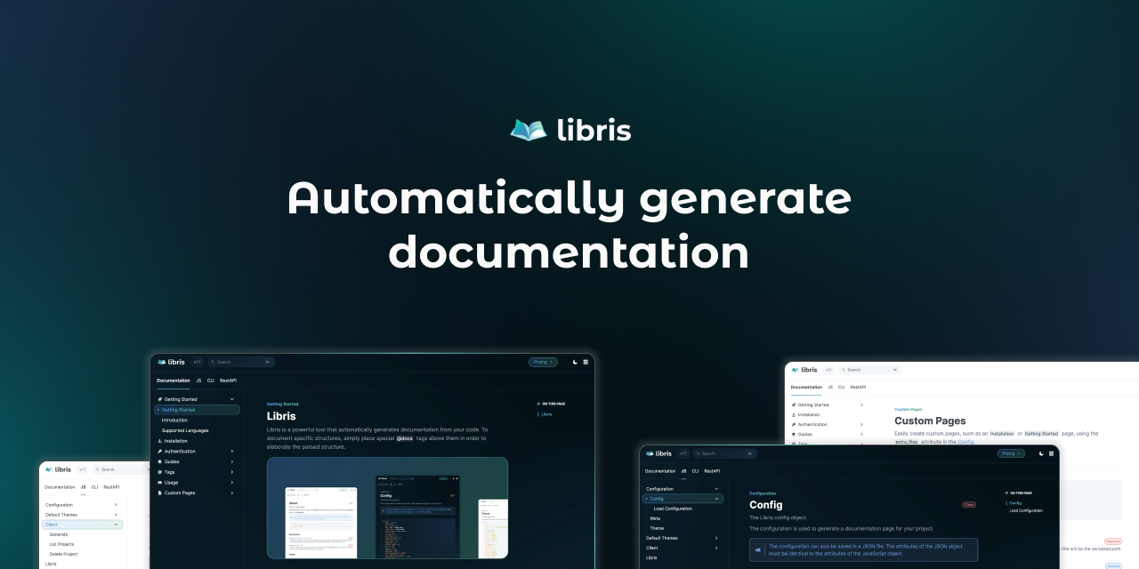Click the megaphone icon in the JSON note
This screenshot has height=569, width=1139.
(x=758, y=549)
